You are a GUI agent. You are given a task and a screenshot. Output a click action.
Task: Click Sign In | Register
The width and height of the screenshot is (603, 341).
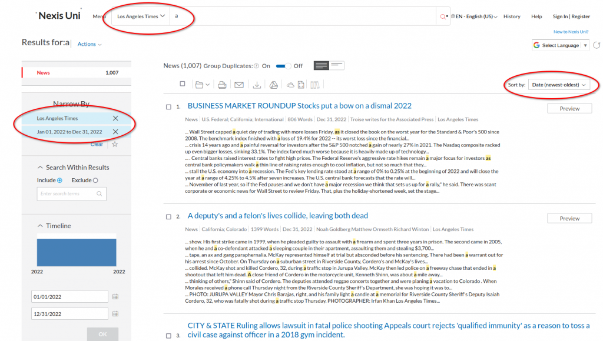coord(571,16)
